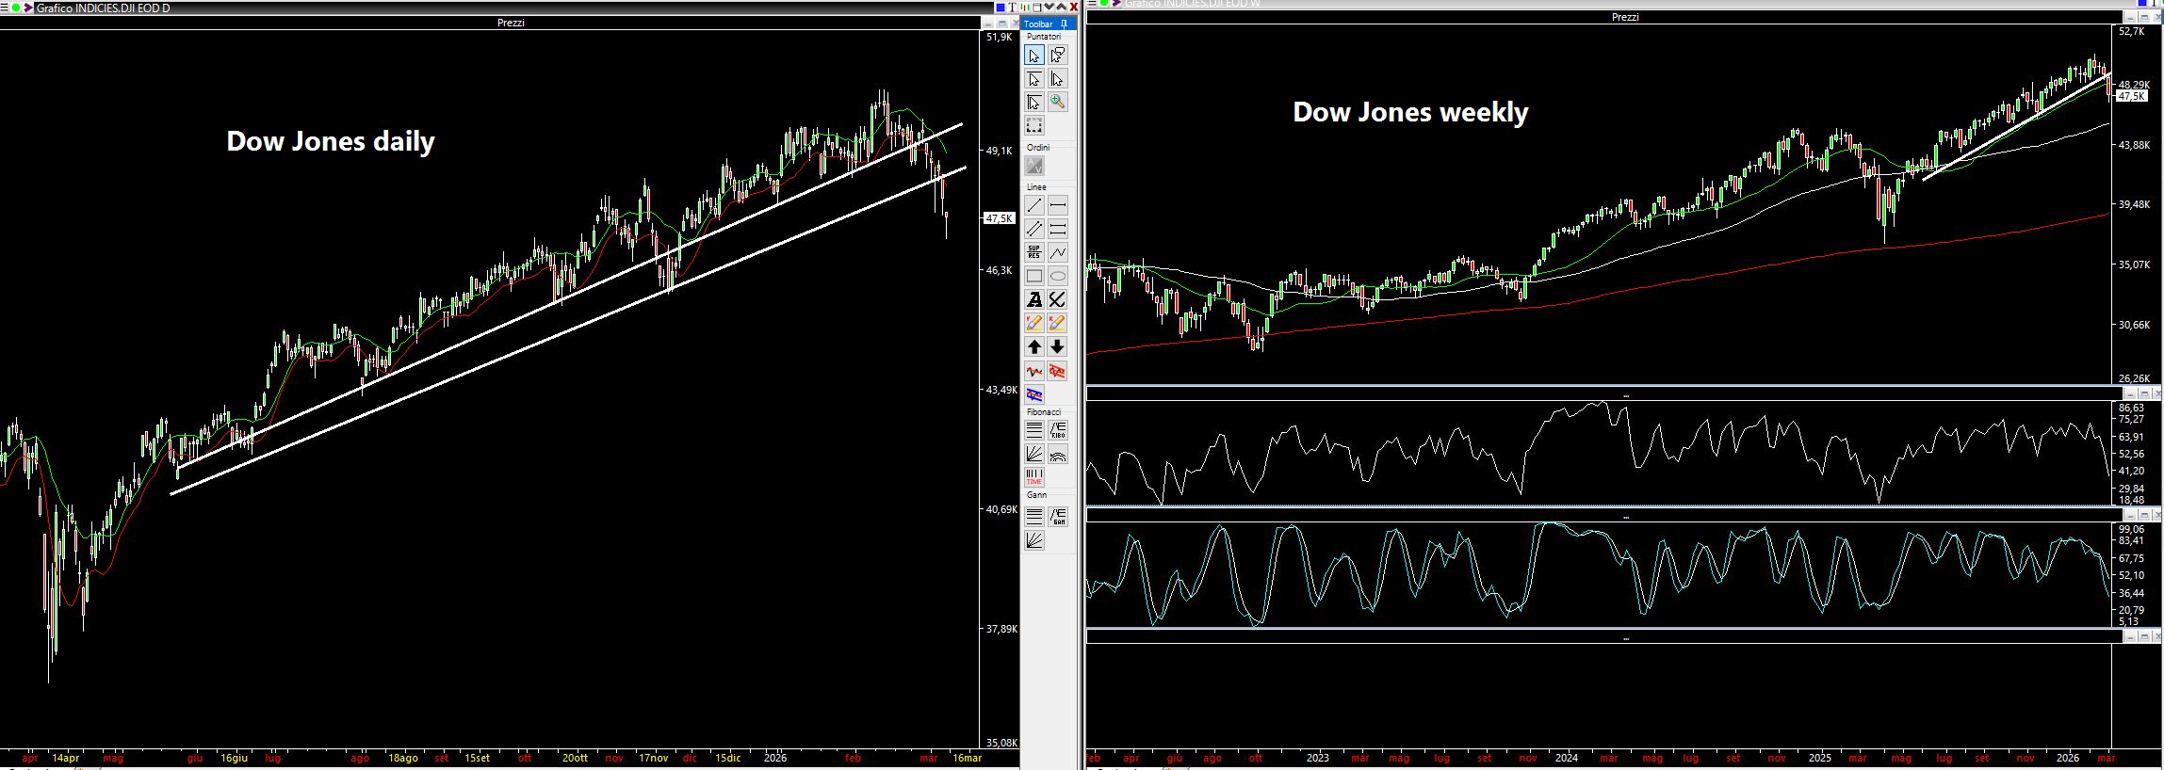Pin the floating Toolbar panel
2164x770 pixels.
click(1064, 24)
